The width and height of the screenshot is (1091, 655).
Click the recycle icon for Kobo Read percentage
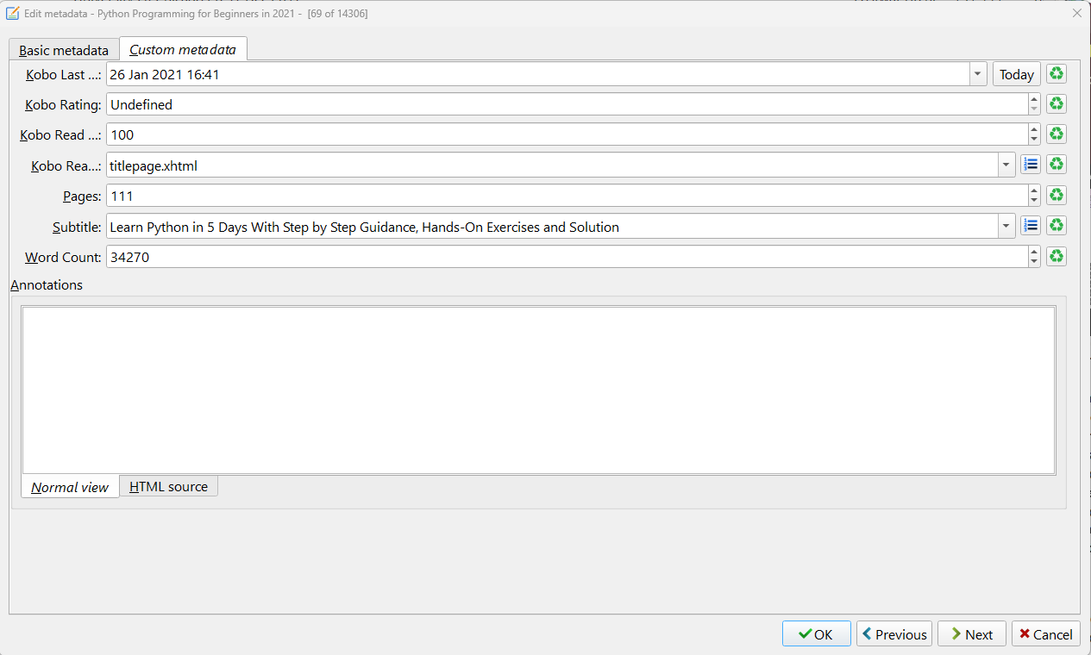tap(1056, 134)
